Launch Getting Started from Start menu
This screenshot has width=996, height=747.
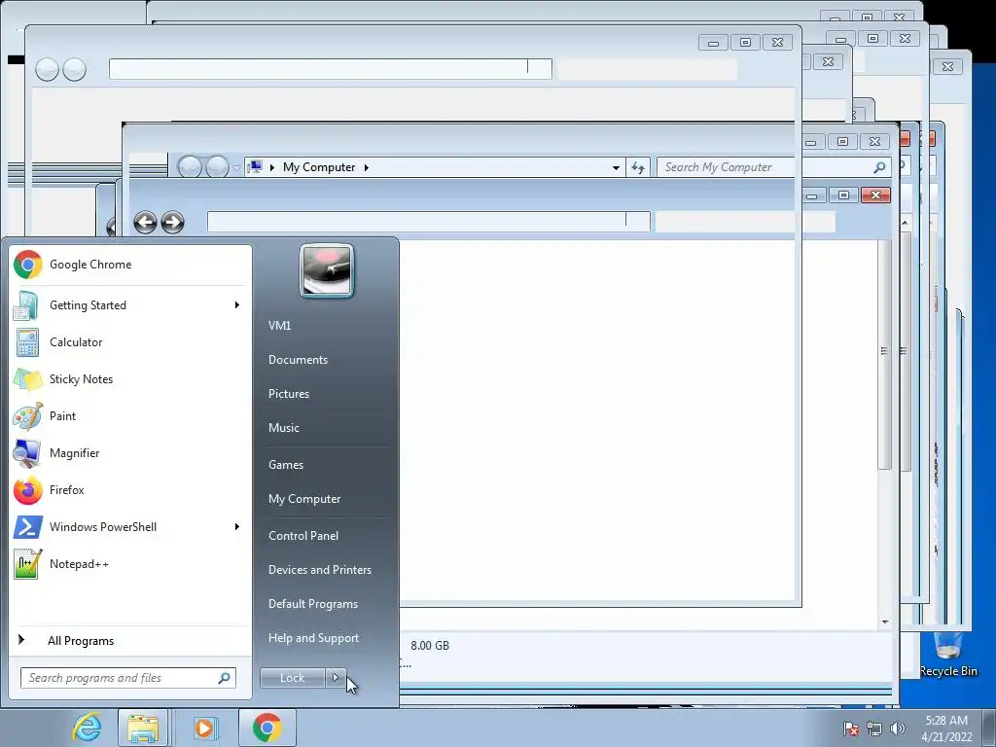130,304
